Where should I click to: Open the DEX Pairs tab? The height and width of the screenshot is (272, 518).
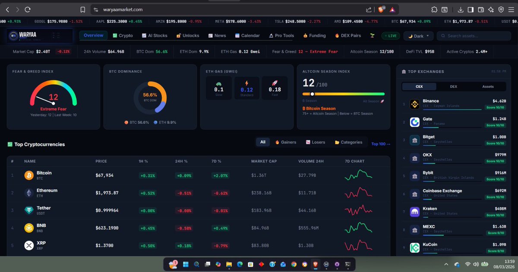[x=349, y=36]
